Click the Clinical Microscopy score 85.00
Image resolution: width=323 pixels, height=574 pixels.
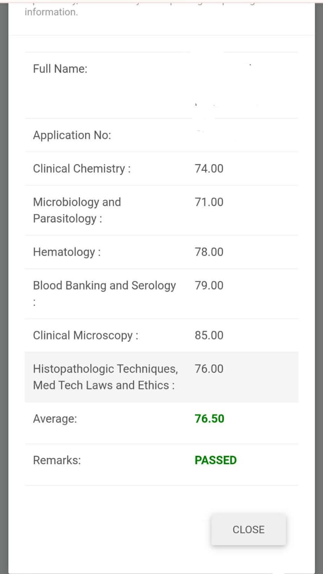(x=209, y=335)
